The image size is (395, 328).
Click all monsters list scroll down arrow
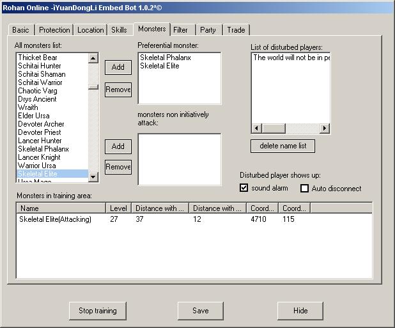[93, 176]
